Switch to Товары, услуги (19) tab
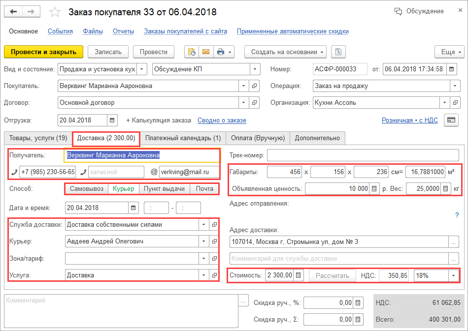 click(38, 138)
